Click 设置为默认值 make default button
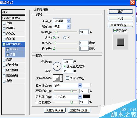 tap(55, 110)
